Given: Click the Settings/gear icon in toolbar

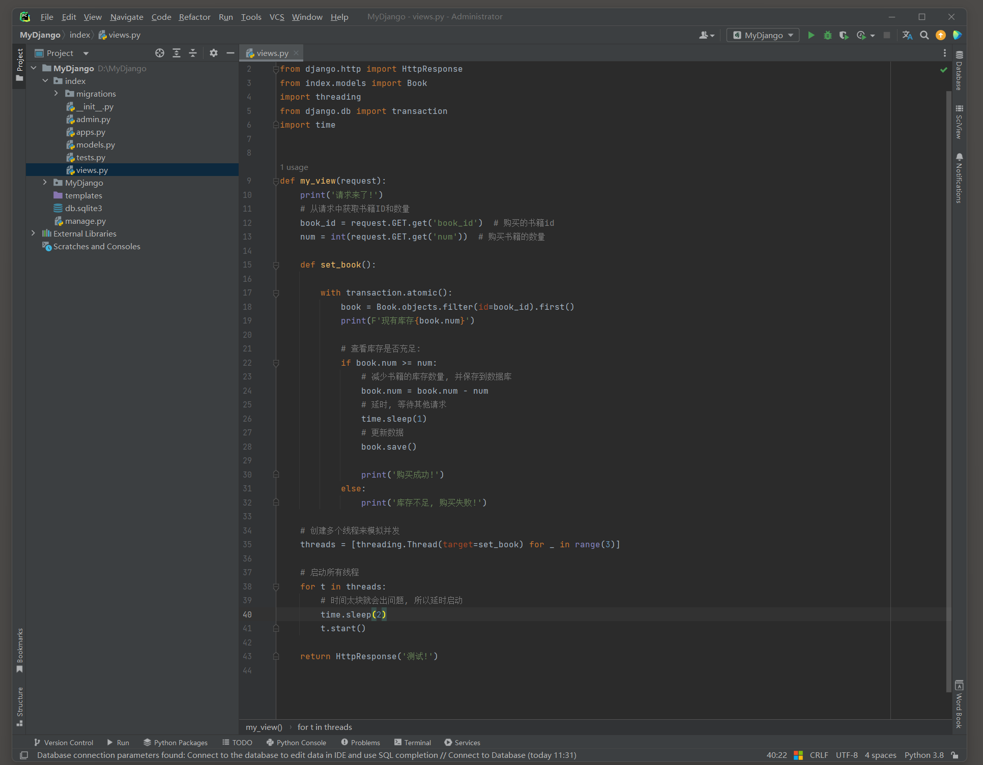Looking at the screenshot, I should coord(213,52).
